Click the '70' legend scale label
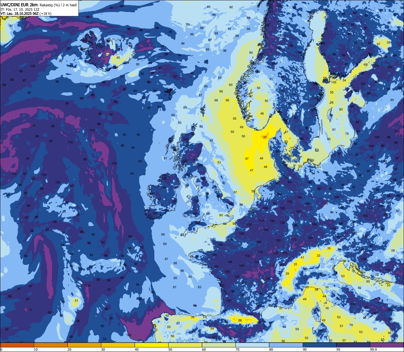Screen dimensions: 404x352 [x=237, y=349]
